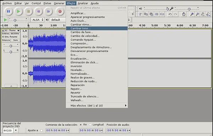Collapse the track with bottom arrow button
Image resolution: width=213 pixels, height=136 pixels.
point(11,86)
